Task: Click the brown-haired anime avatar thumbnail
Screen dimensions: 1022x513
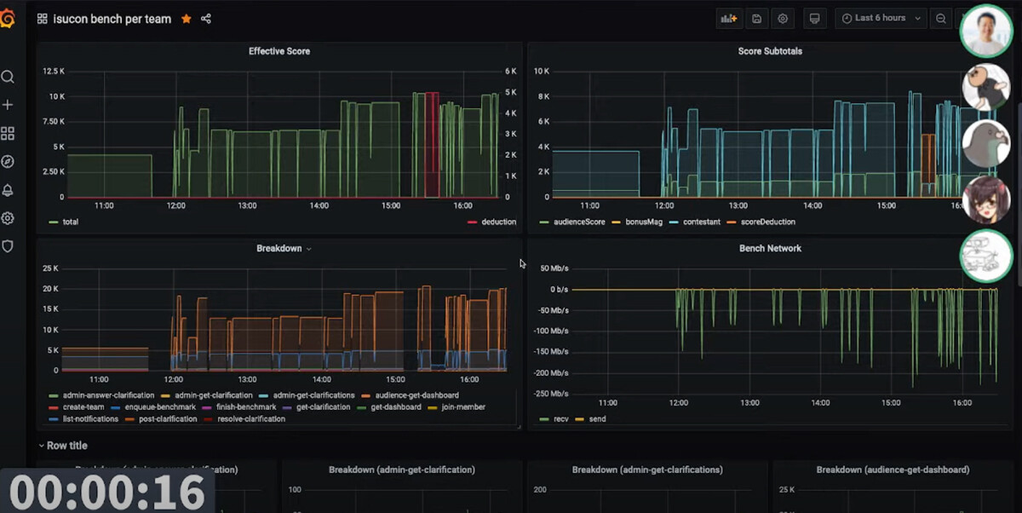Action: [985, 199]
